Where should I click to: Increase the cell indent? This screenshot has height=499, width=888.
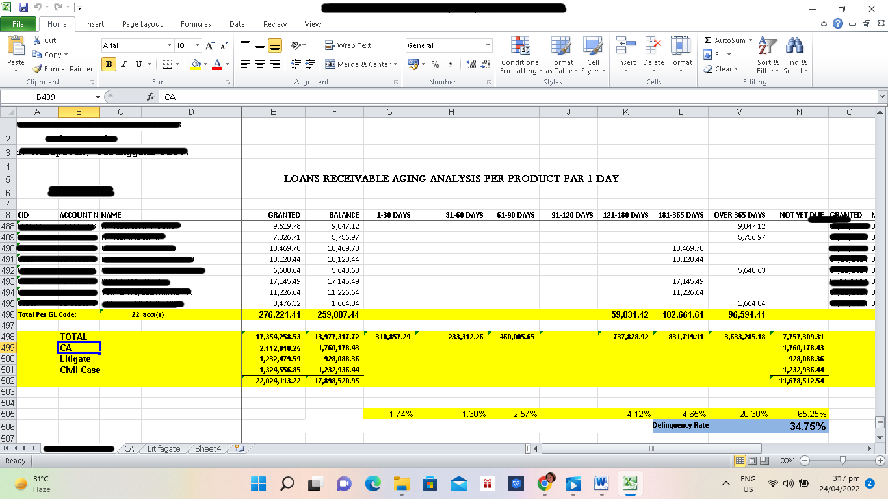[310, 64]
